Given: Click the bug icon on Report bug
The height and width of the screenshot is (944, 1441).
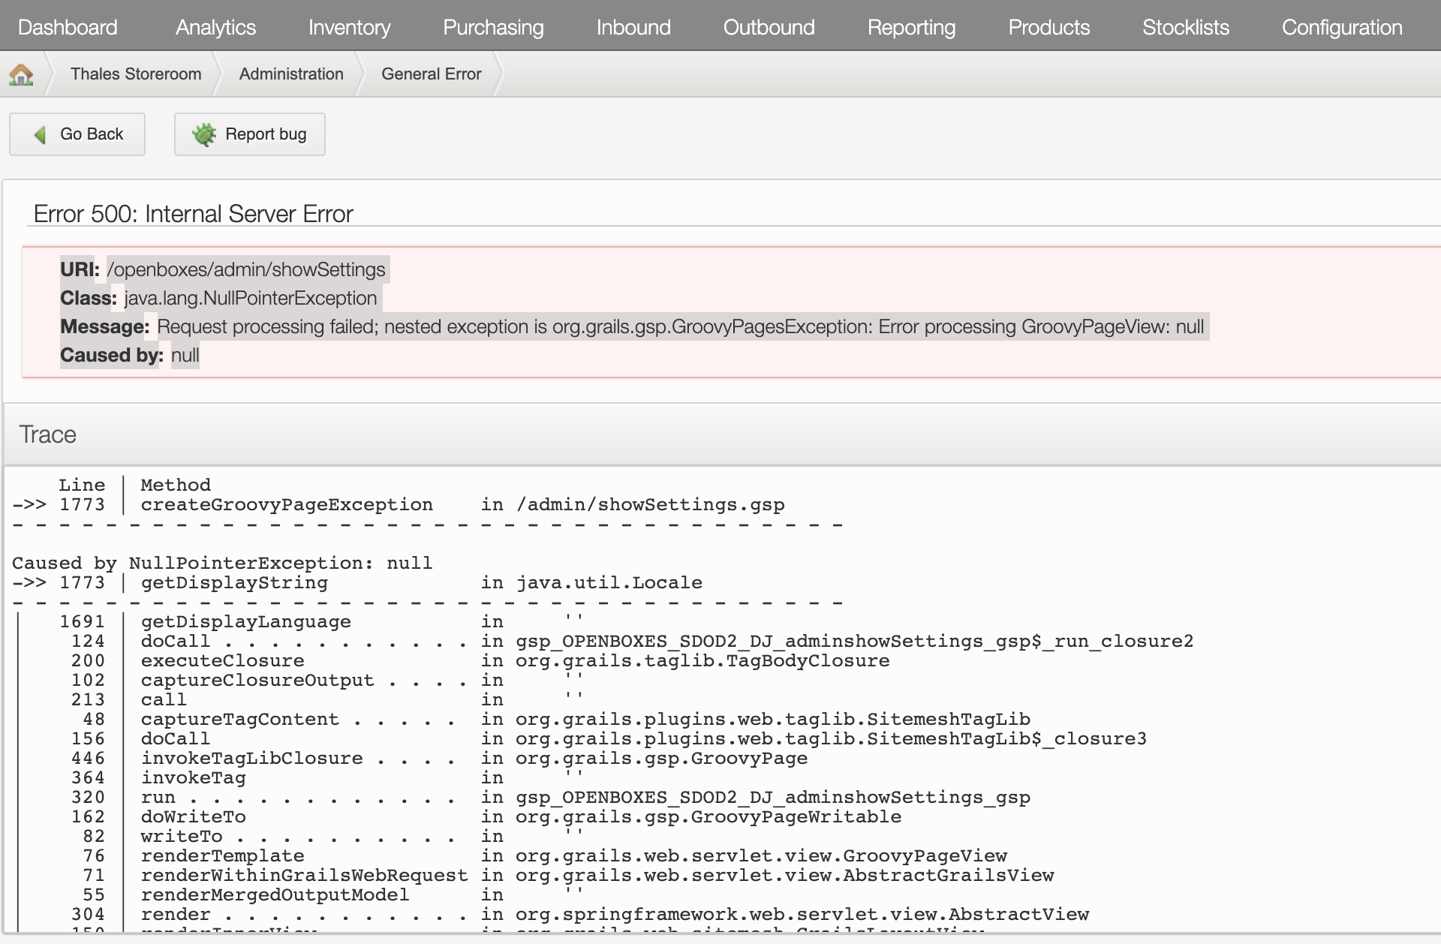Looking at the screenshot, I should click(203, 134).
